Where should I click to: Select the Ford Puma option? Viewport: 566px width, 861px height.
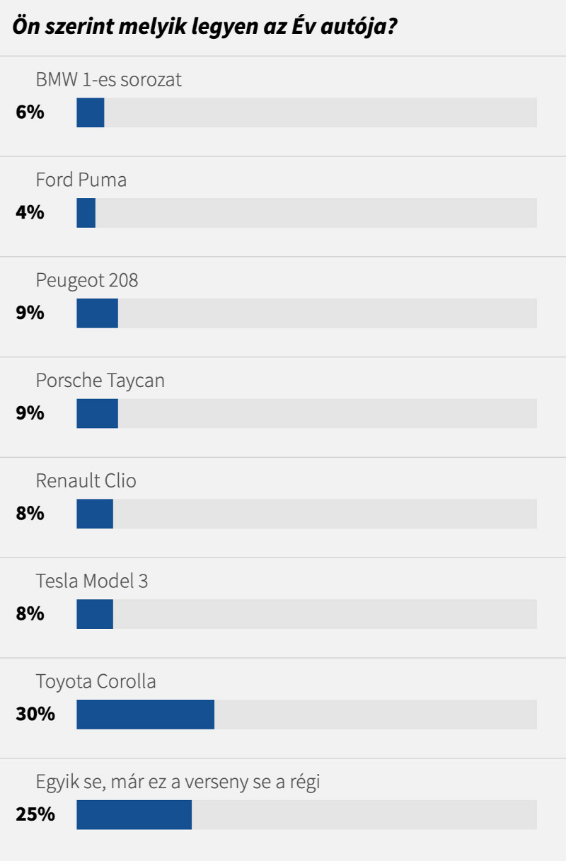[x=81, y=180]
